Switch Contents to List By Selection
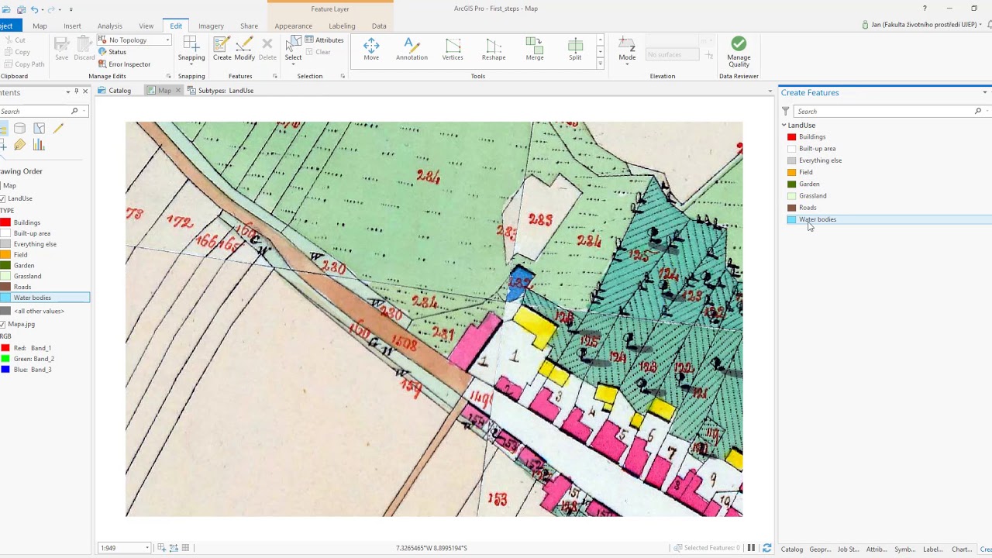The width and height of the screenshot is (992, 558). point(40,129)
